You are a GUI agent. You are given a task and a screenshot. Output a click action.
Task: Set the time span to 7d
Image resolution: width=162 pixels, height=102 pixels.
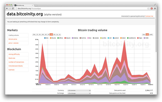click(x=48, y=34)
